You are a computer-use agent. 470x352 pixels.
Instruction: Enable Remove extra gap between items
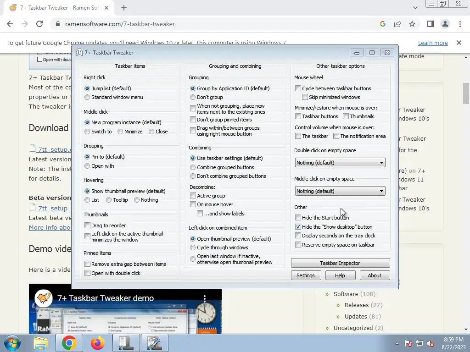click(x=87, y=264)
